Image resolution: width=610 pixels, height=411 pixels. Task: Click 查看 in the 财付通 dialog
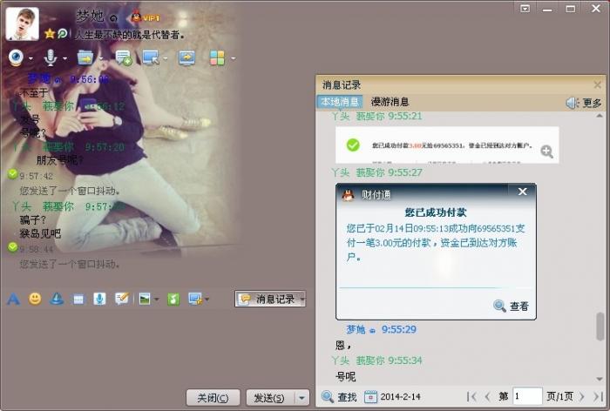pos(512,306)
